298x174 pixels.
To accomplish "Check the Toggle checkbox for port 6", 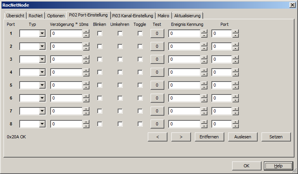I will [140, 98].
